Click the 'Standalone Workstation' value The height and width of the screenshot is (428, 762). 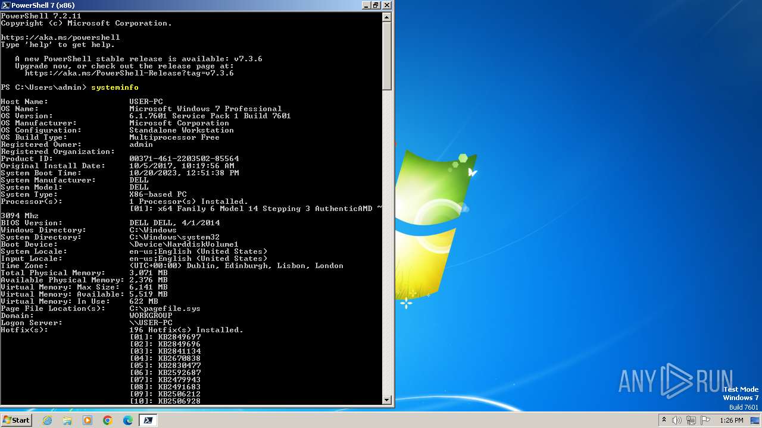pos(182,130)
